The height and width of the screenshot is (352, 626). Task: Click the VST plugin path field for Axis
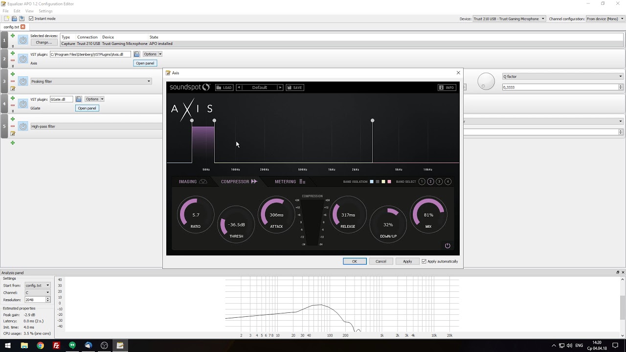tap(90, 54)
